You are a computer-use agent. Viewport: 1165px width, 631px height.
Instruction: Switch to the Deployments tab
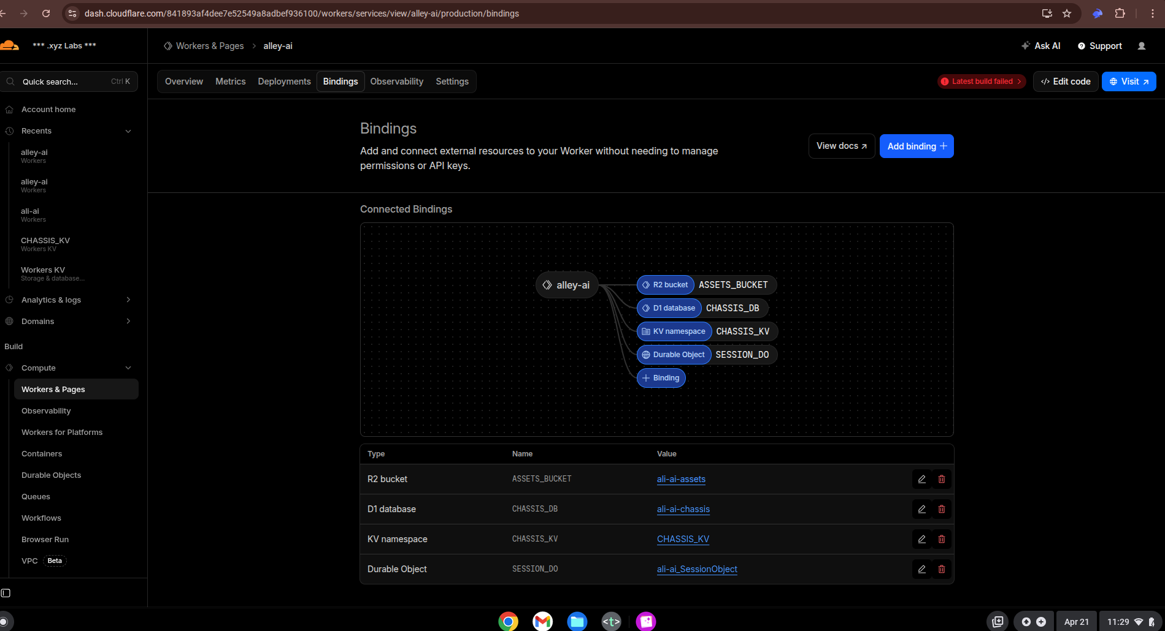284,81
